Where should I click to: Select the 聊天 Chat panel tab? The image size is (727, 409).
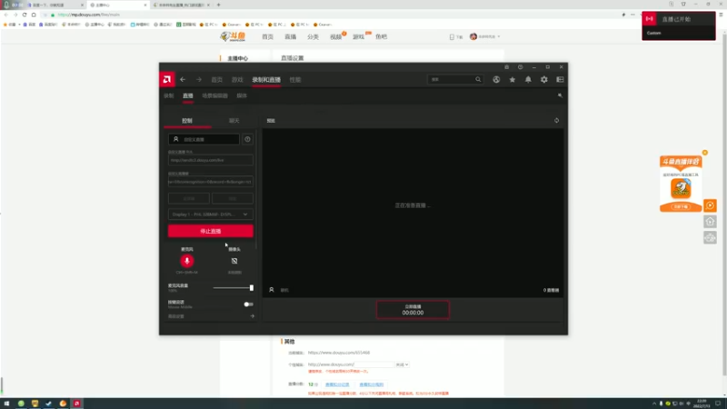(x=234, y=121)
